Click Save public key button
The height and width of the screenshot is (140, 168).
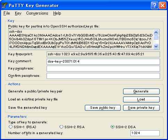pyautogui.click(x=103, y=108)
